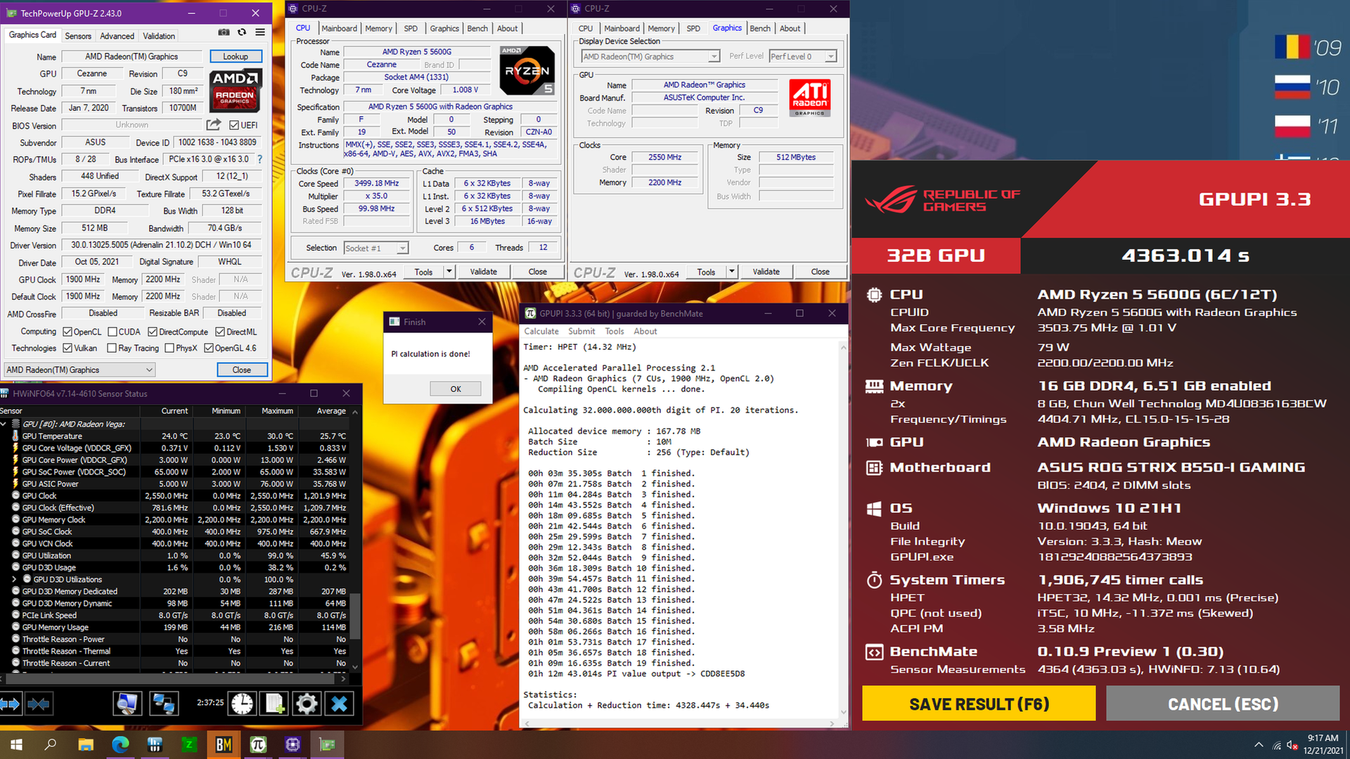Screen dimensions: 1350x759
Task: Click the HWiNFO collapse columns arrows icon
Action: 38,703
